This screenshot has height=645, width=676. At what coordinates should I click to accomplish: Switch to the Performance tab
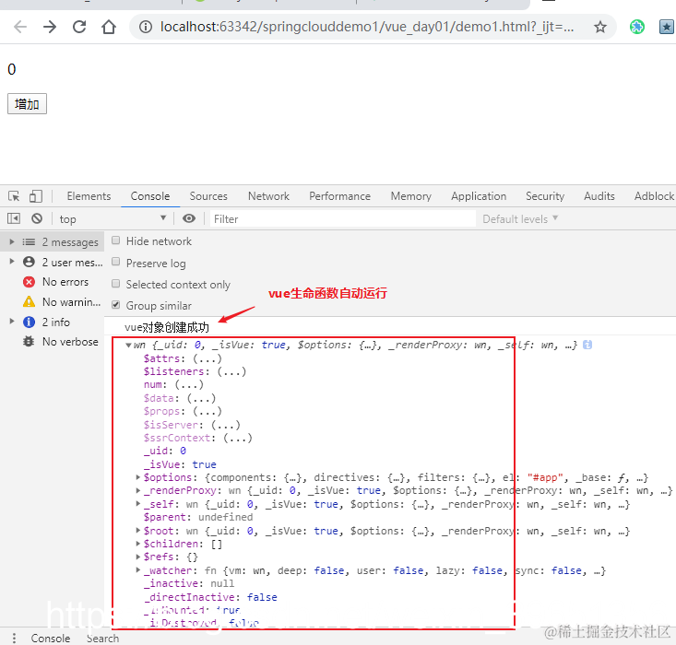tap(339, 196)
